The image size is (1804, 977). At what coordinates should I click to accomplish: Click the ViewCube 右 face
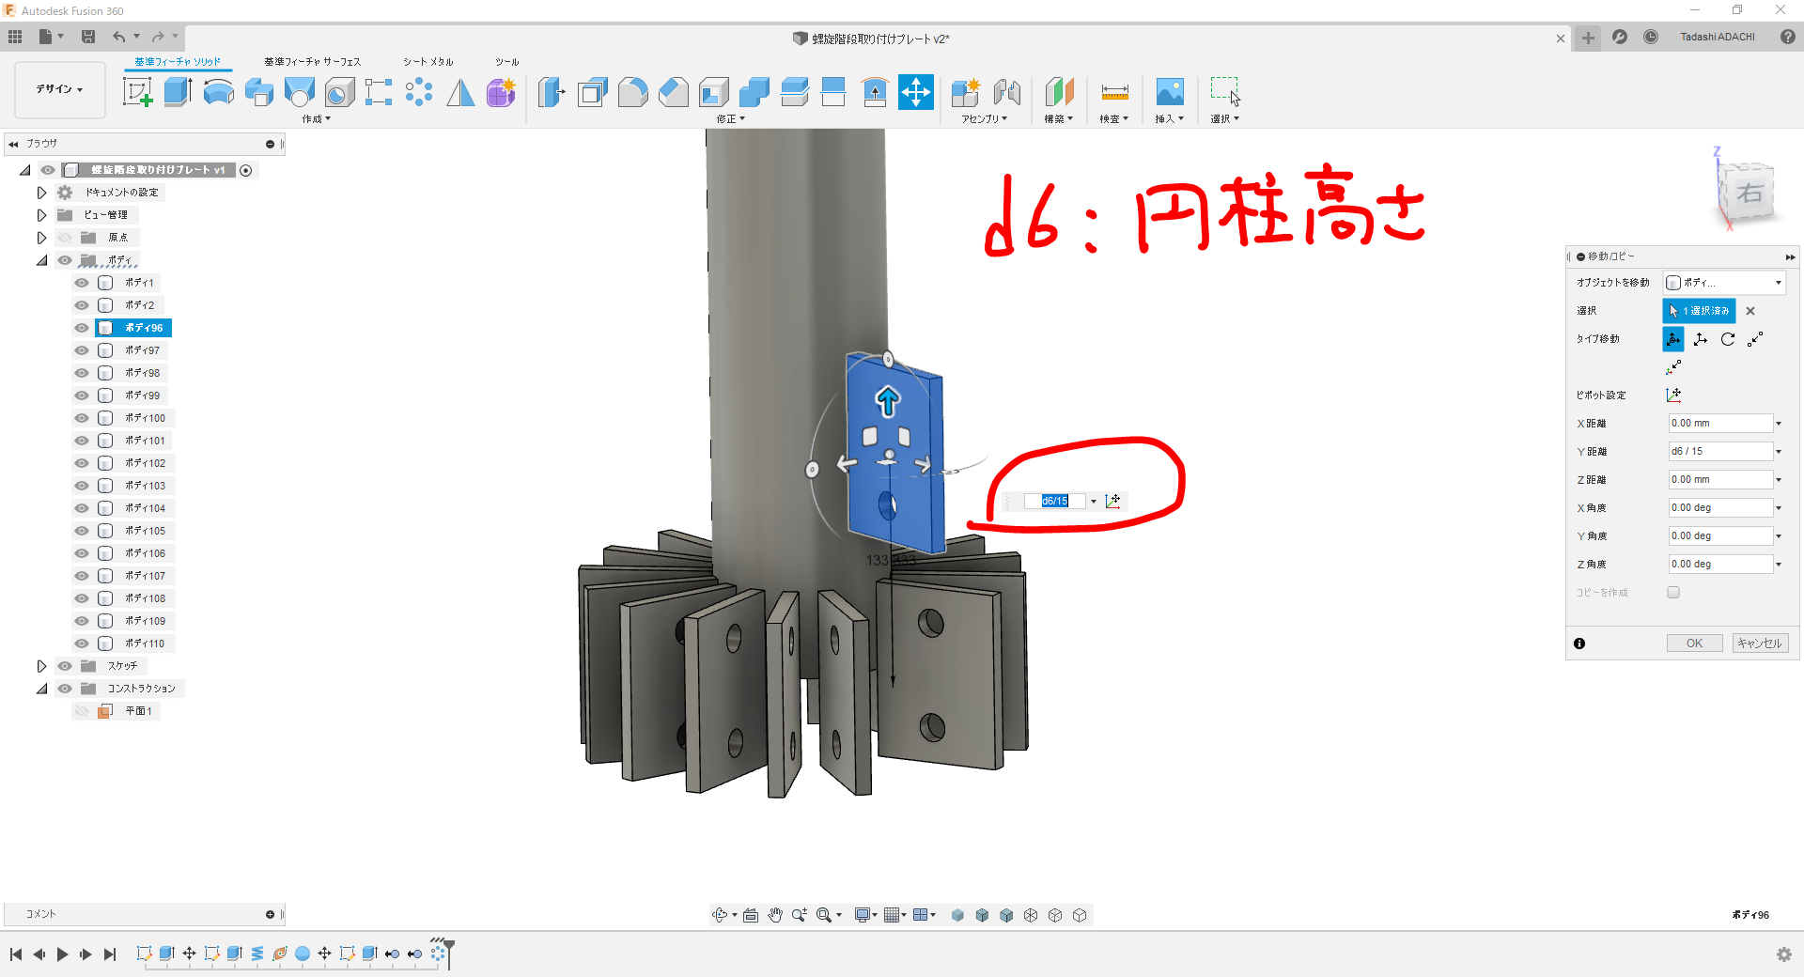pyautogui.click(x=1749, y=194)
